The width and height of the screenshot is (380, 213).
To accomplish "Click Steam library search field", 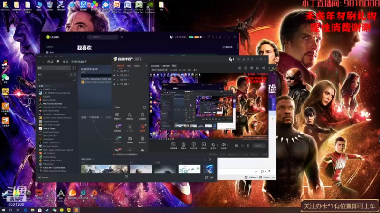I will [54, 80].
